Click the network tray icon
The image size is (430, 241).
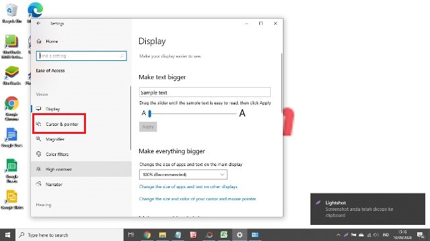coord(369,235)
